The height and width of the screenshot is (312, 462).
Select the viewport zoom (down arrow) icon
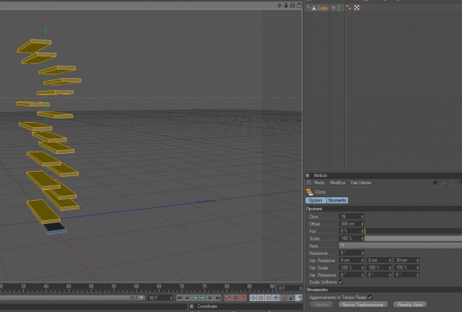click(x=286, y=6)
